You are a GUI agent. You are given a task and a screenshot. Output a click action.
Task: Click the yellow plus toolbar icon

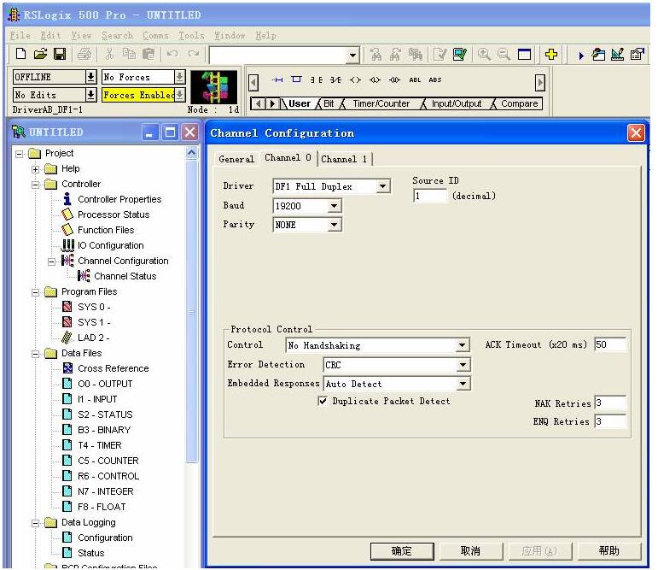click(551, 54)
